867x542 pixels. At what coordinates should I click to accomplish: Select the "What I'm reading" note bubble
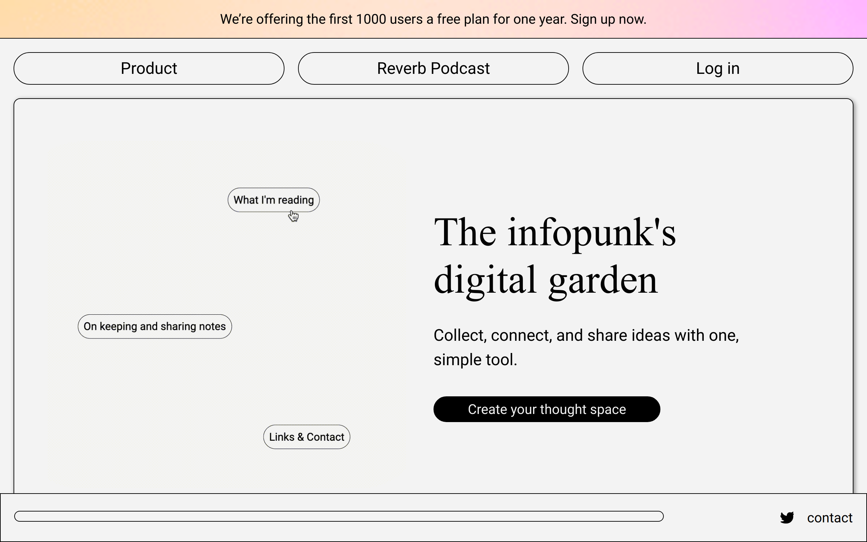[273, 200]
